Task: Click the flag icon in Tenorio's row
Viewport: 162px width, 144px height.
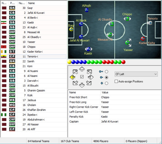Action: click(x=4, y=57)
